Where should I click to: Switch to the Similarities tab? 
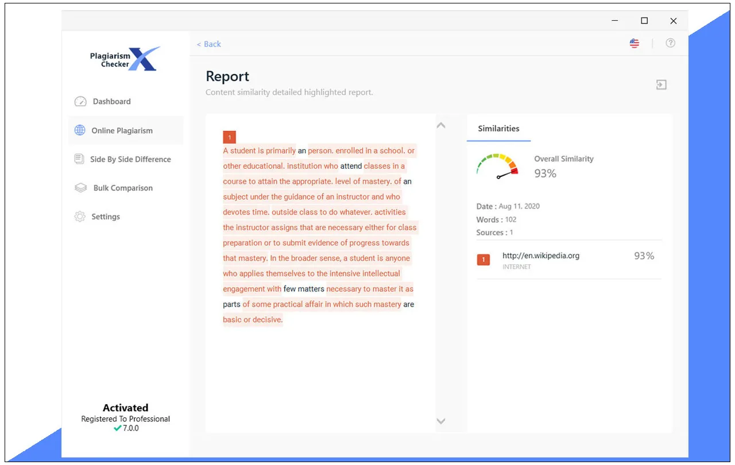[x=498, y=129]
